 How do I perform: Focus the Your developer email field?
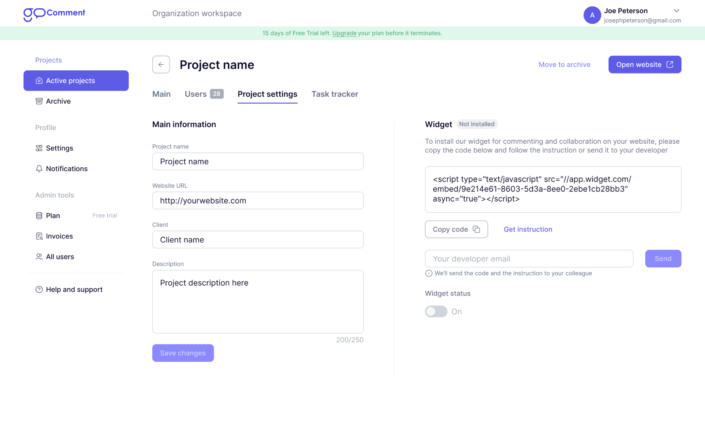[x=529, y=259]
